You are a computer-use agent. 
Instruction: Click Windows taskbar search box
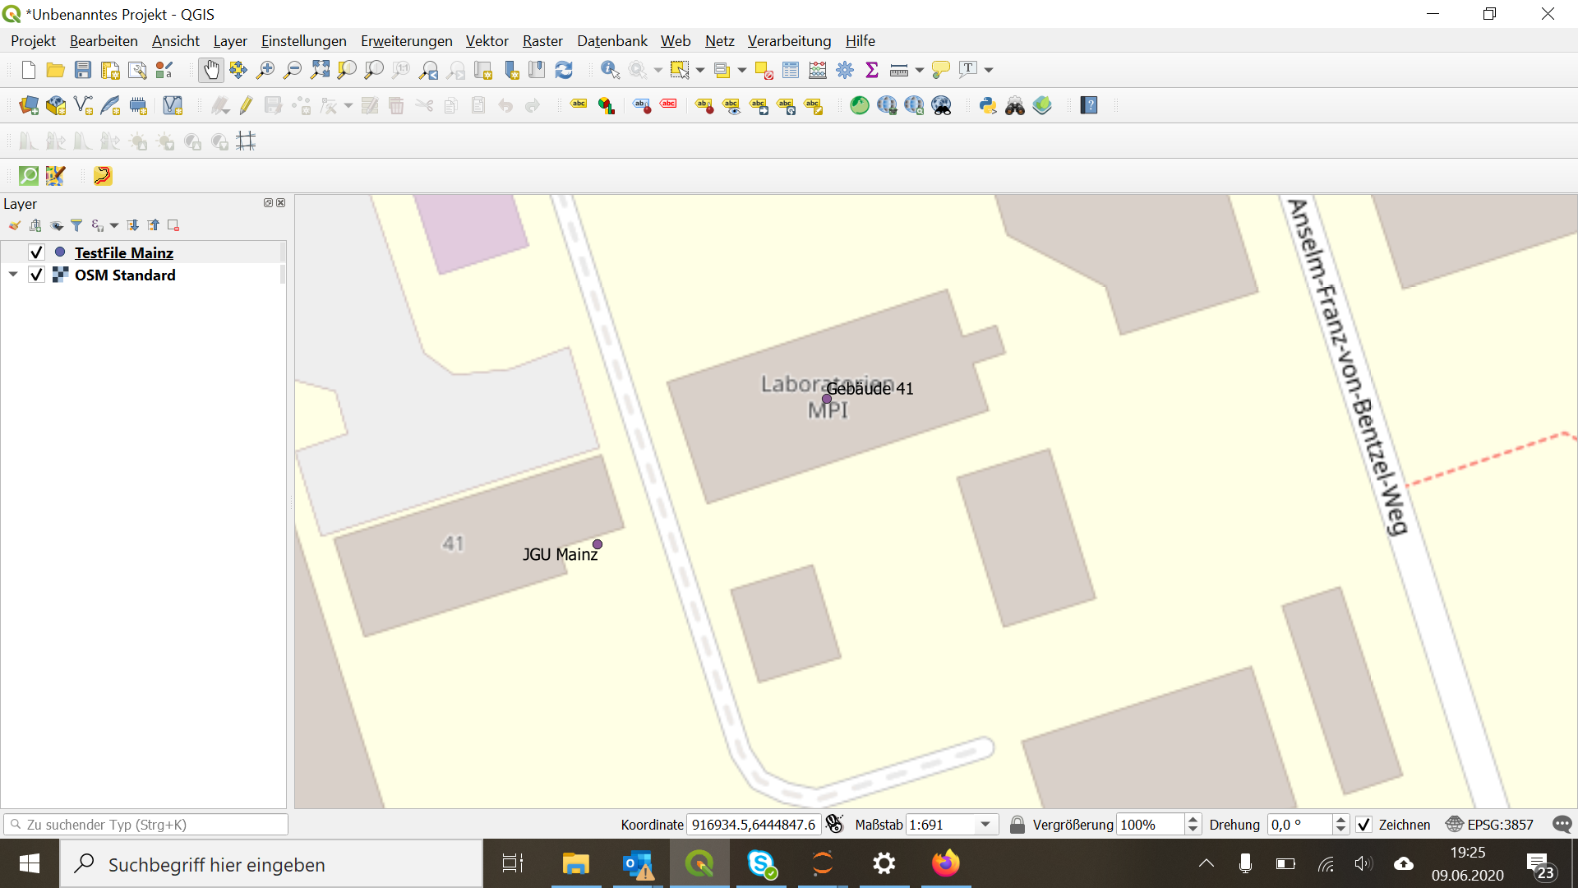click(271, 863)
